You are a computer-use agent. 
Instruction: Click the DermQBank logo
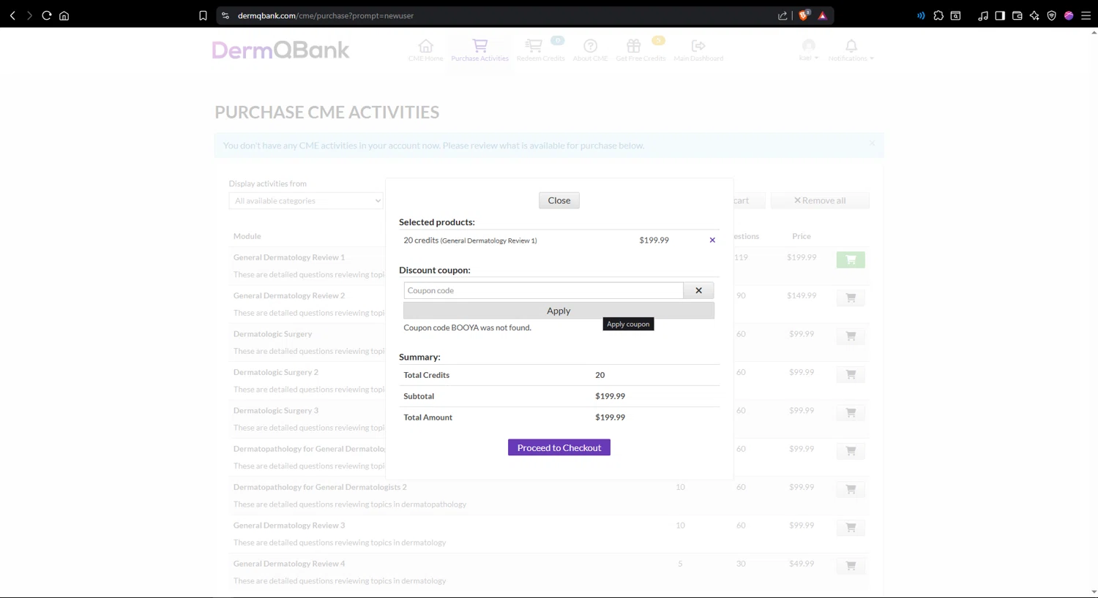tap(280, 50)
